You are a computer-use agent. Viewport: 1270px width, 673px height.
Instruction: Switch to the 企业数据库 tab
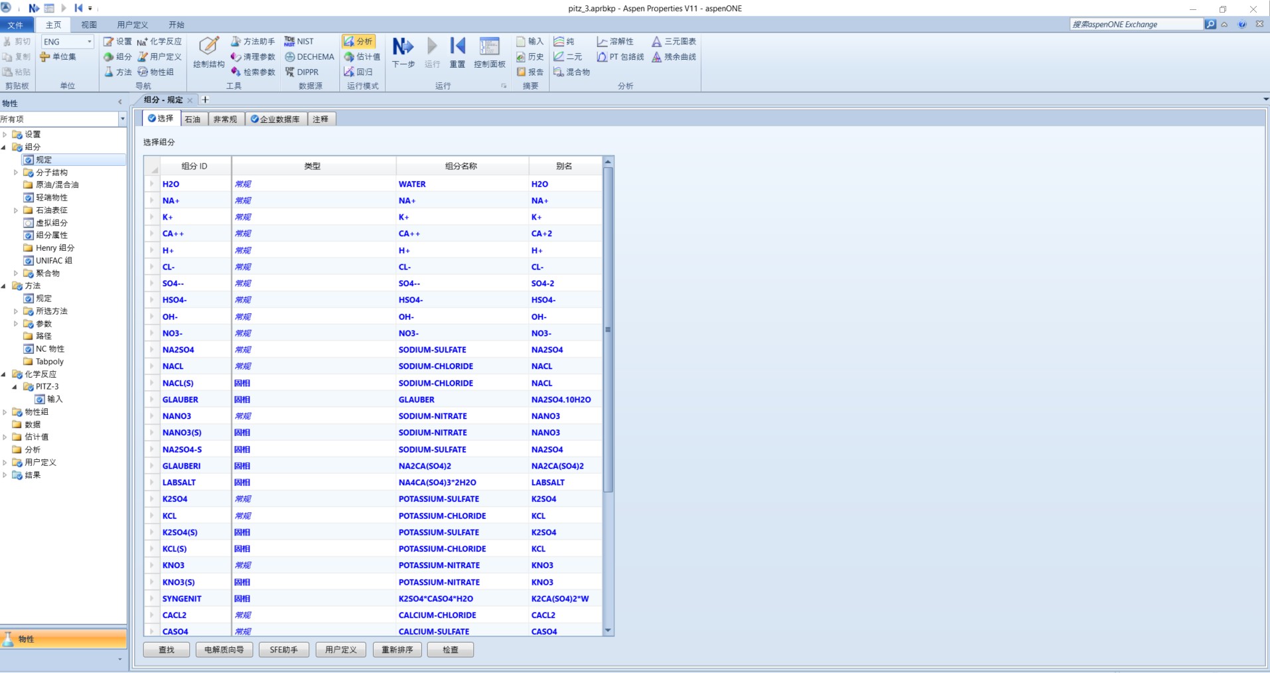[275, 119]
